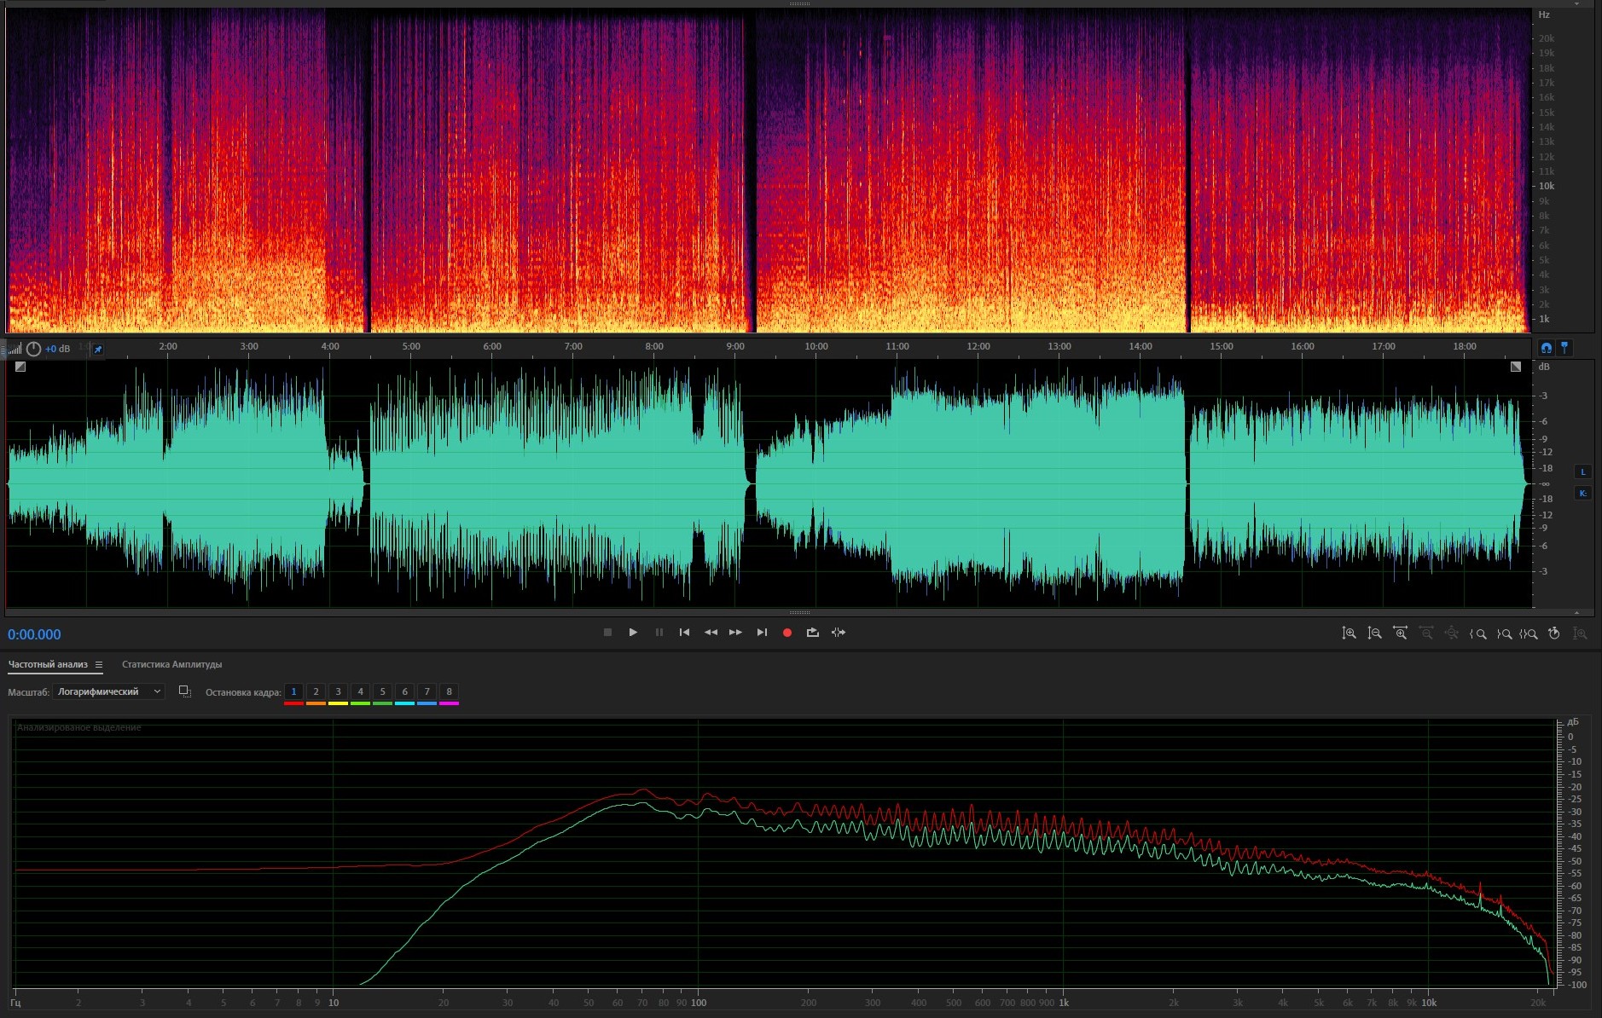Click the Rewind transport button
The width and height of the screenshot is (1602, 1018).
710,633
